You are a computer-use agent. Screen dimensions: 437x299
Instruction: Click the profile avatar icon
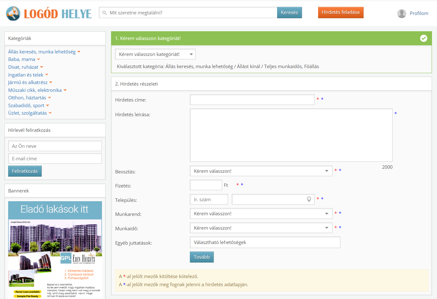(x=402, y=13)
